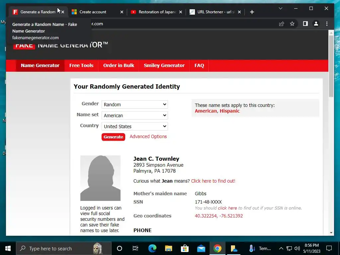Select the address 2893 Simpson Avenue
The image size is (340, 255).
158,165
